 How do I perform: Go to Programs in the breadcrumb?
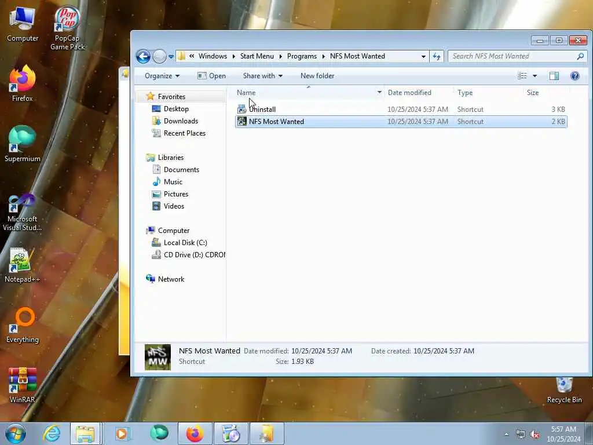point(302,56)
